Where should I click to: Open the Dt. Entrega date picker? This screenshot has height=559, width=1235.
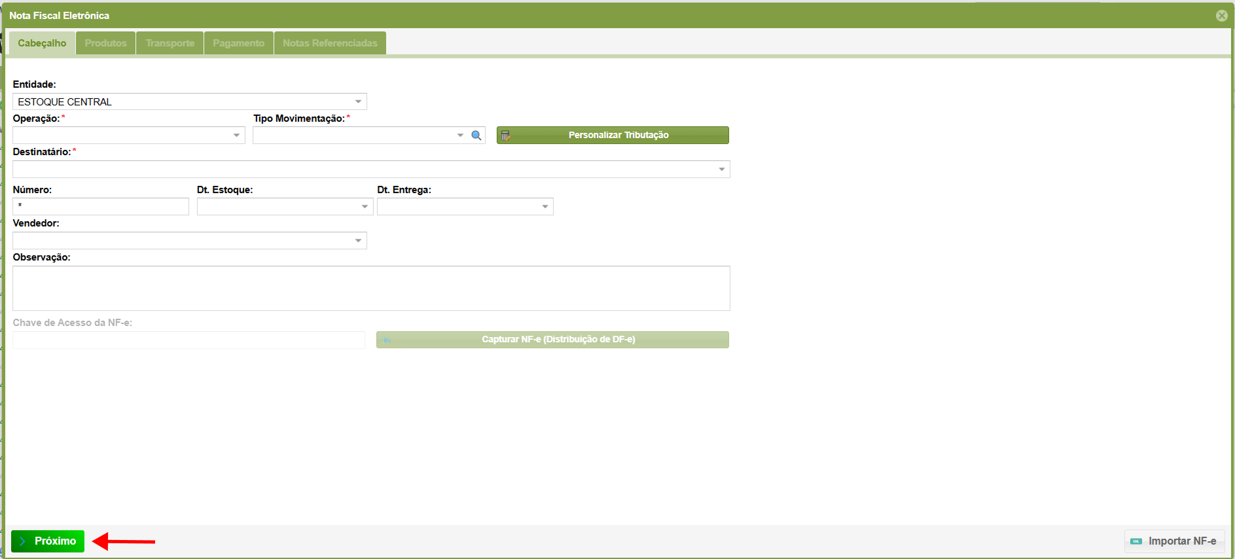[x=545, y=207]
